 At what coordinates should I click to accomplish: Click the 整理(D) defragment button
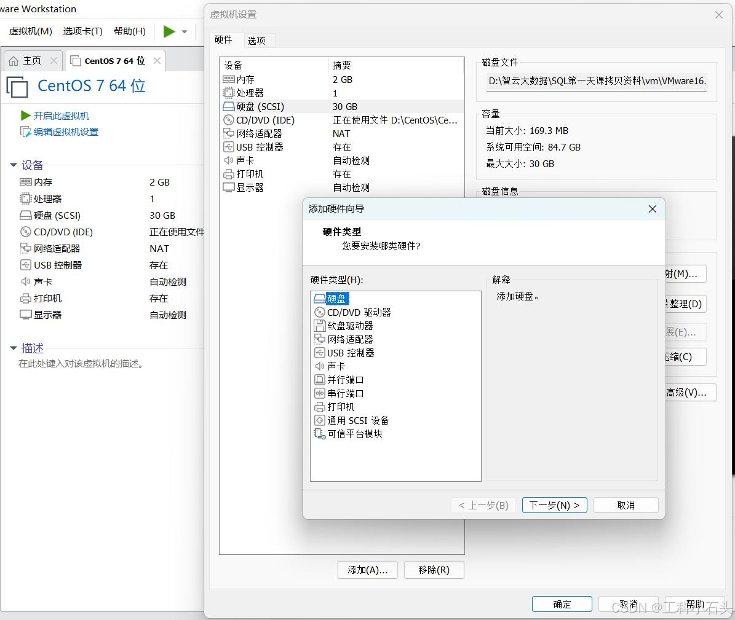tap(685, 304)
